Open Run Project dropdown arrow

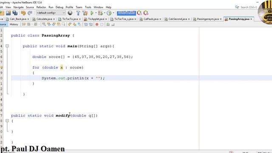point(96,13)
